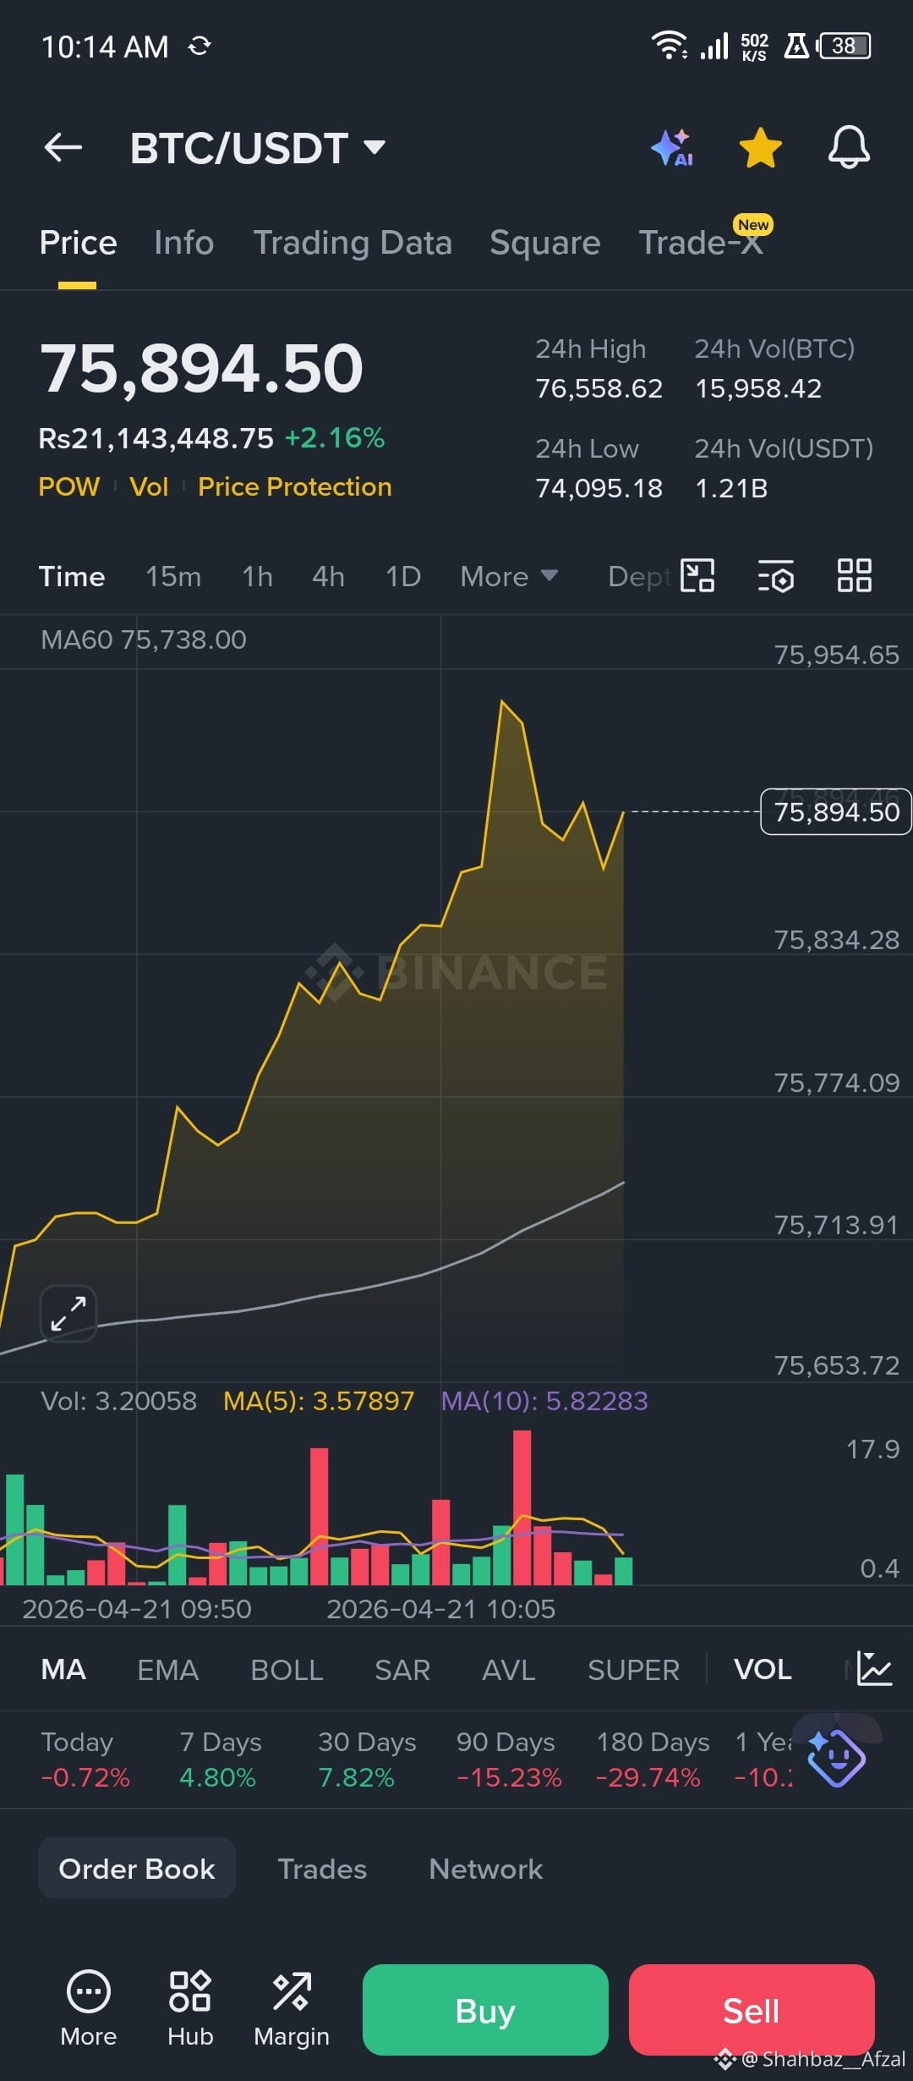The width and height of the screenshot is (913, 2081).
Task: Switch to the Trading Data tab
Action: [353, 243]
